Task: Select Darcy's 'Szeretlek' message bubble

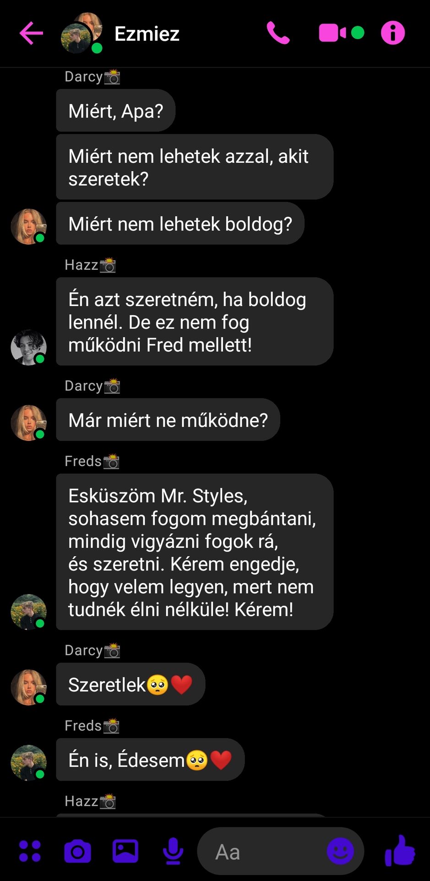Action: [131, 684]
